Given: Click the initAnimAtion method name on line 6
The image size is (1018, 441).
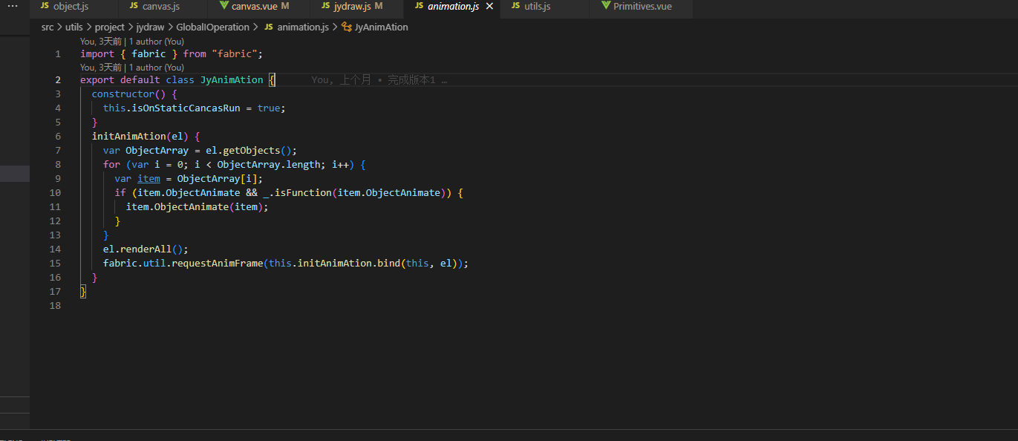Looking at the screenshot, I should click(128, 137).
